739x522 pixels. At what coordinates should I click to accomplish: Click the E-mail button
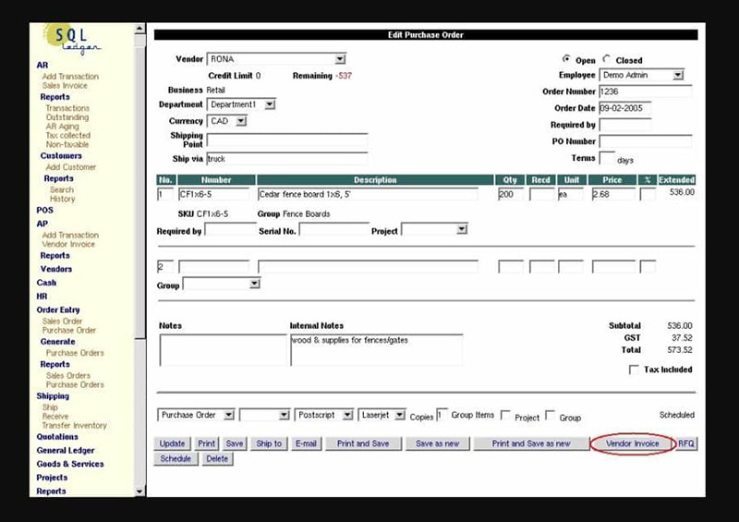point(306,443)
